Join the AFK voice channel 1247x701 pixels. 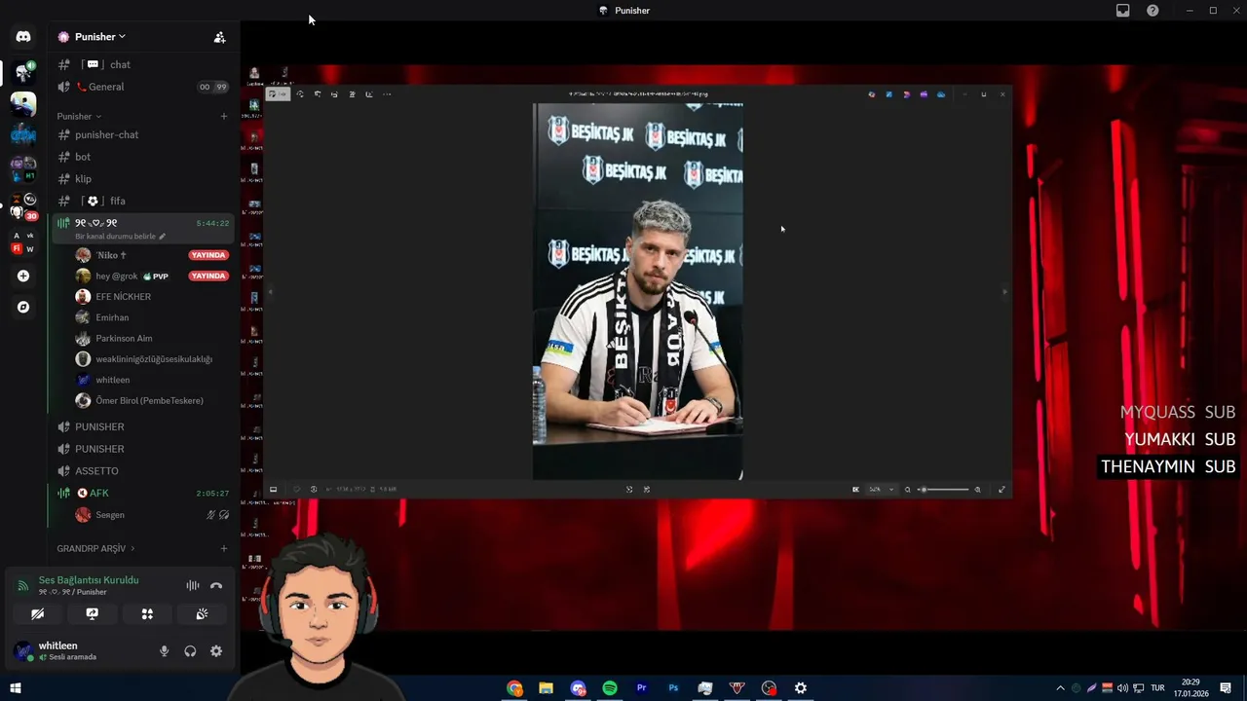tap(142, 494)
